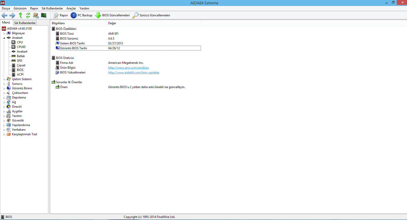Expand the İşletim Sistemi tree node

4,79
